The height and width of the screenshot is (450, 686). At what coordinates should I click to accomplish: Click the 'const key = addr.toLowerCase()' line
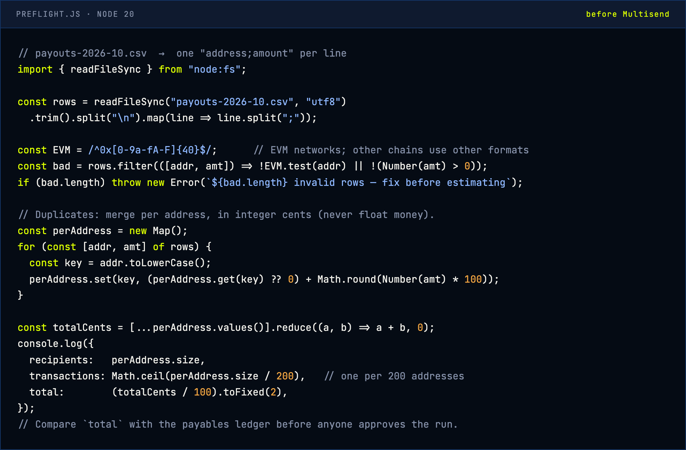tap(120, 263)
